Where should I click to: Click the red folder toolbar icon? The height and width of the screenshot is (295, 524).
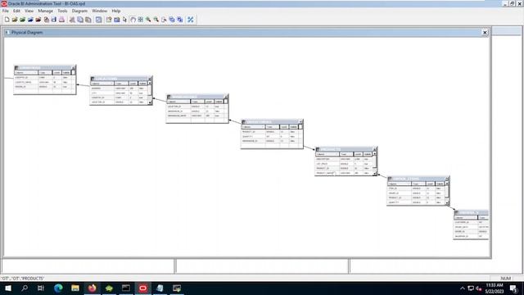click(38, 20)
